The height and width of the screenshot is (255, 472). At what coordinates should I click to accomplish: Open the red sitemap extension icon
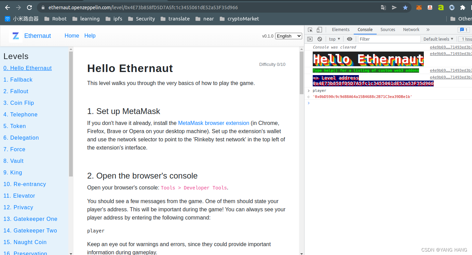pyautogui.click(x=430, y=8)
